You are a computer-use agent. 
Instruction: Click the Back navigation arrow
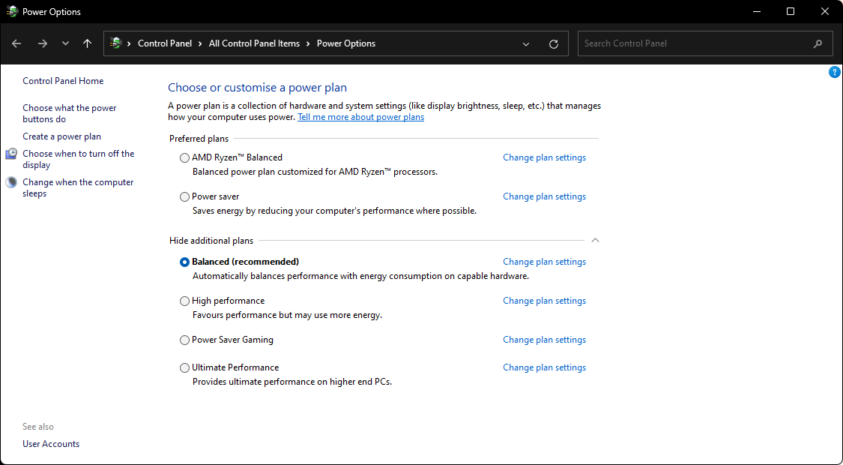[x=16, y=43]
